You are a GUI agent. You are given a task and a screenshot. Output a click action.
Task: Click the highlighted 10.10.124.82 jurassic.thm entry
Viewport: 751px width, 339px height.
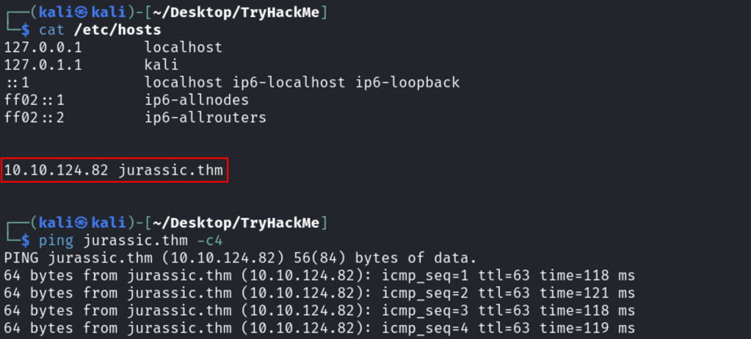coord(114,171)
